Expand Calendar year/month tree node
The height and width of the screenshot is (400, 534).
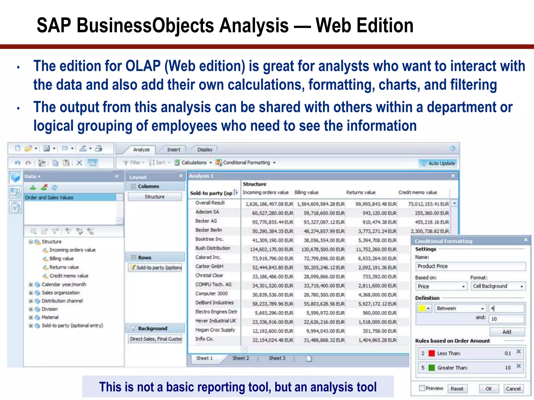[x=31, y=284]
